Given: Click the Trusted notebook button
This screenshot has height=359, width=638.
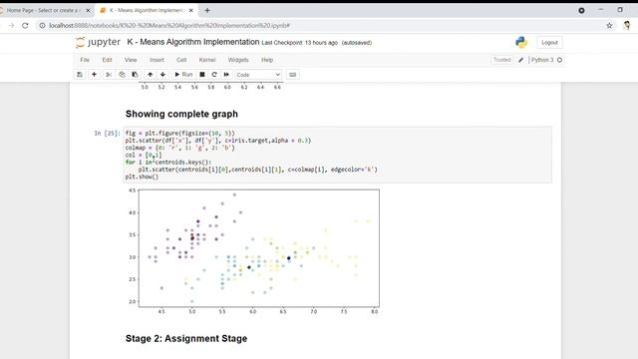Looking at the screenshot, I should [502, 60].
